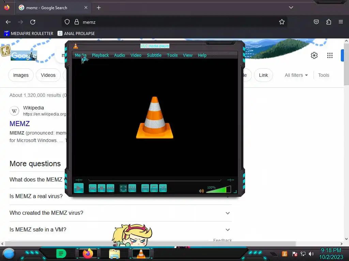The height and width of the screenshot is (261, 349).
Task: Stop playback in VLC
Action: pyautogui.click(x=102, y=188)
